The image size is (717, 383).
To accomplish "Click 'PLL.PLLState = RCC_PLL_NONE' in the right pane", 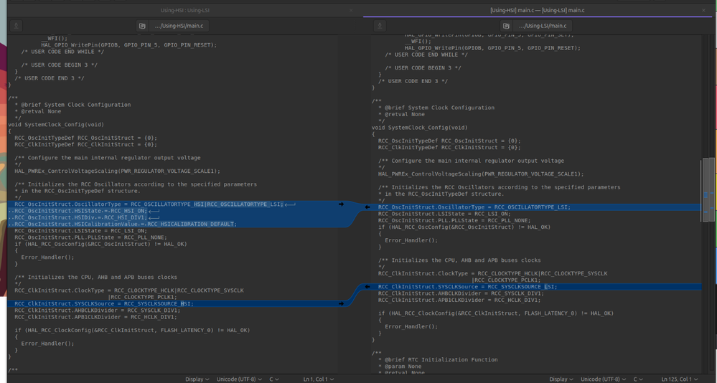I will 454,220.
